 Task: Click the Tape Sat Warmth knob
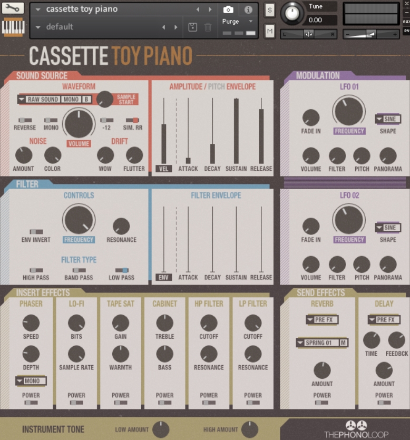(x=120, y=354)
